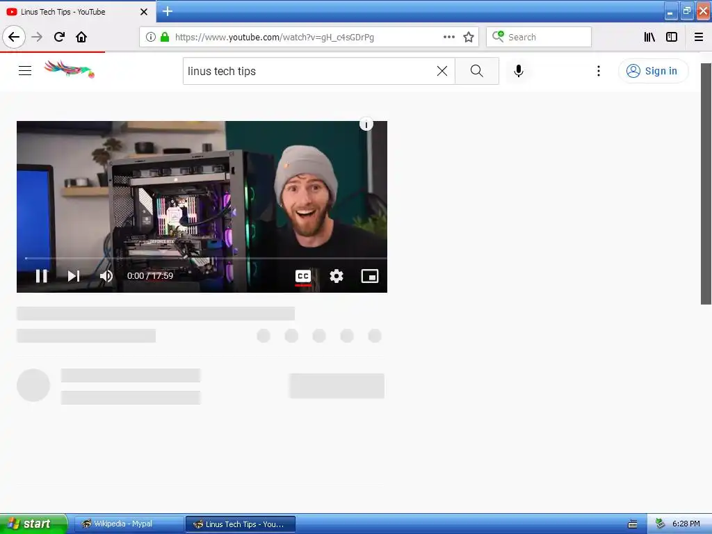
Task: Open the YouTube guide menu
Action: point(25,70)
